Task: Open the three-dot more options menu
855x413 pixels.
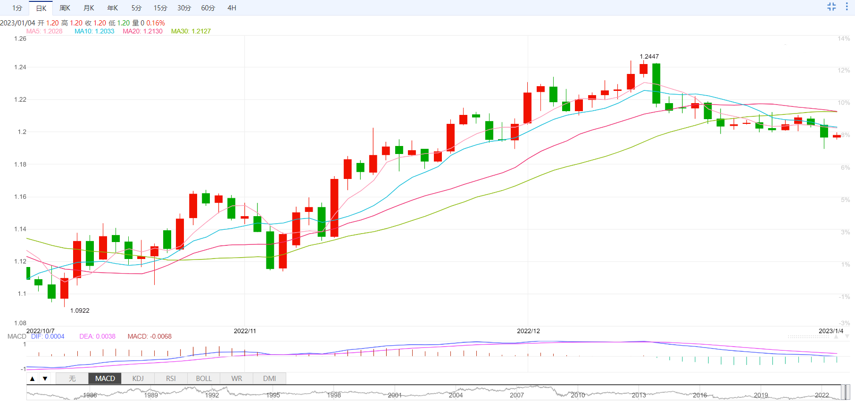Action: point(847,7)
